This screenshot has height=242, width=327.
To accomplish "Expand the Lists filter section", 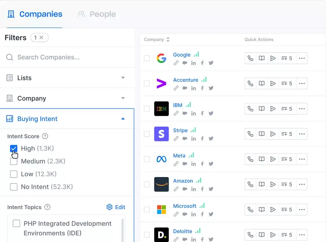I will pos(67,78).
